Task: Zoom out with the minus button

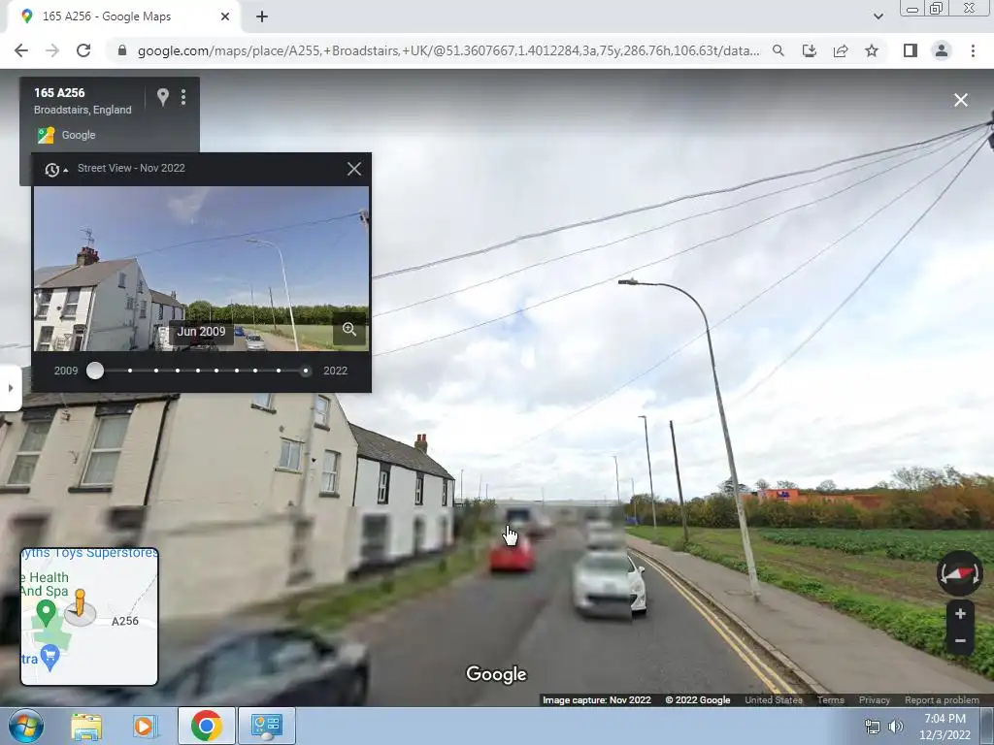Action: (x=960, y=640)
